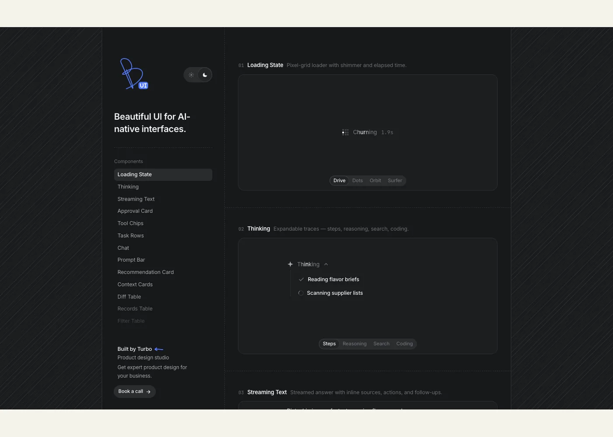
Task: Go to Thinking in the sidebar
Action: click(x=163, y=187)
